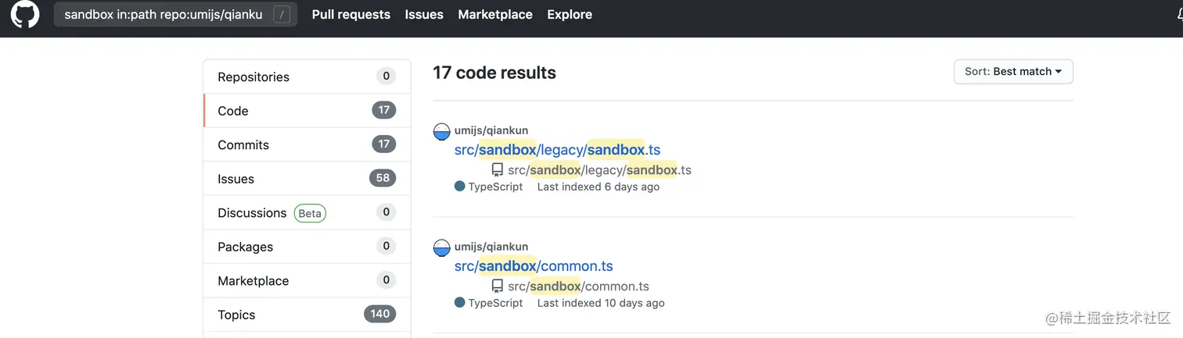Open src/sandbox/legacy/sandbox.ts result link
The height and width of the screenshot is (338, 1183).
pos(558,150)
